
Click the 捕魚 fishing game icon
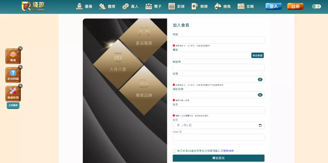[218, 6]
